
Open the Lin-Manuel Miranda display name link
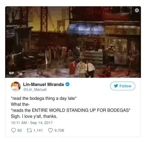43,84
